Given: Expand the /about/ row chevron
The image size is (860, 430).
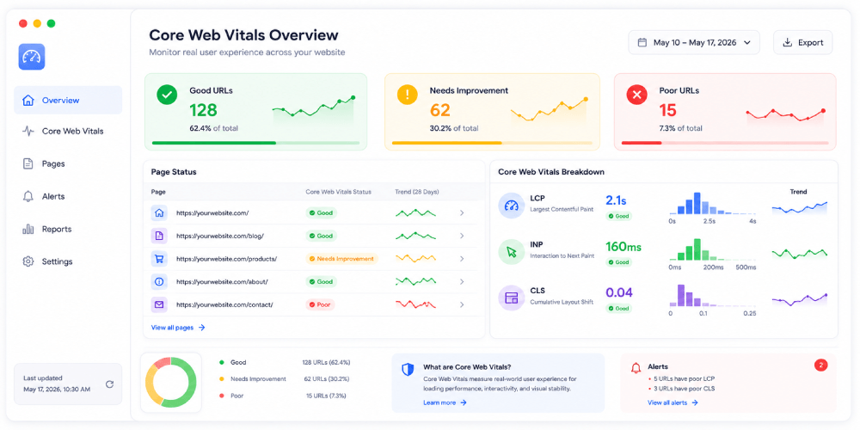Looking at the screenshot, I should (x=462, y=281).
